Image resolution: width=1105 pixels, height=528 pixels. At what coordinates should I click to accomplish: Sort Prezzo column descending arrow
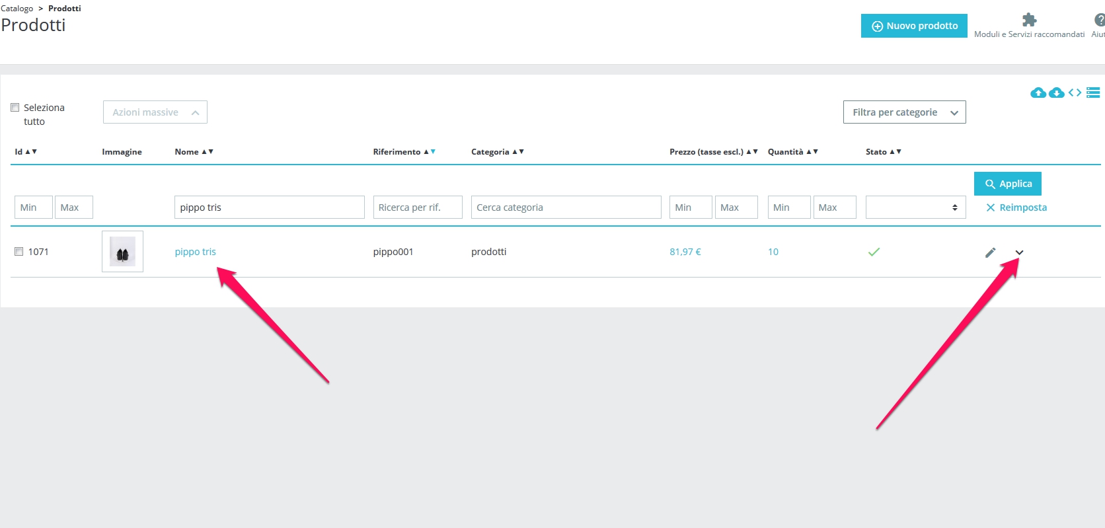point(755,152)
